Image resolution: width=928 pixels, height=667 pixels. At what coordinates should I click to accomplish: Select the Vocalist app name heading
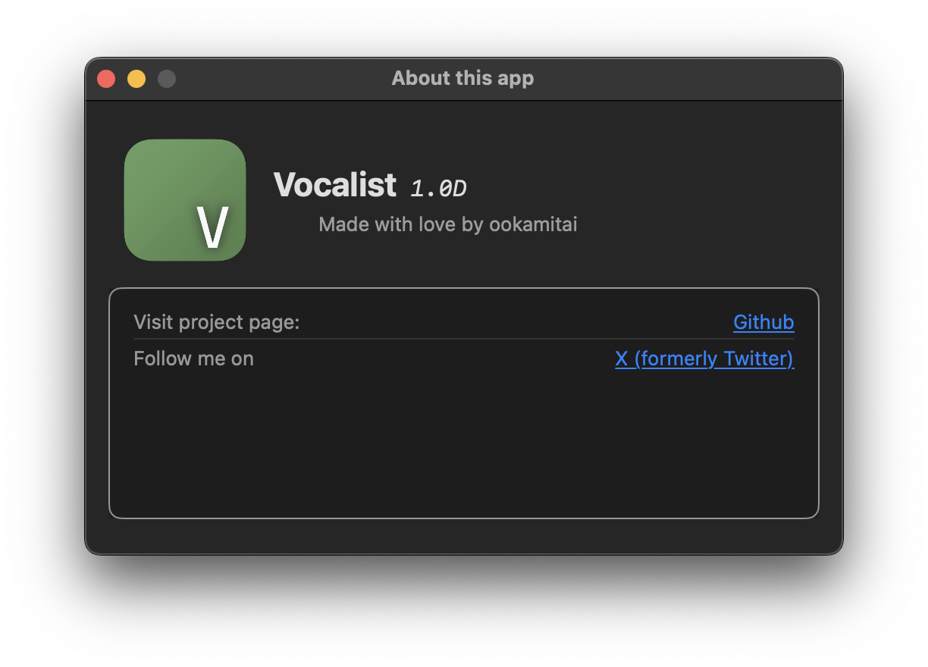335,184
